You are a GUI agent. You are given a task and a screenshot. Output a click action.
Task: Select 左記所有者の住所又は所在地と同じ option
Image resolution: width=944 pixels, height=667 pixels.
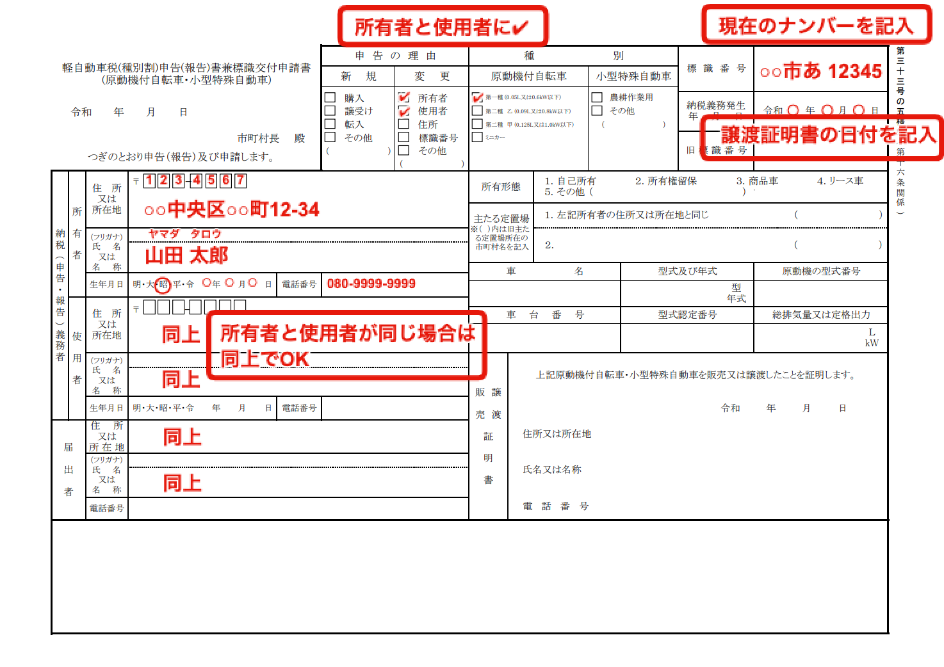[626, 215]
